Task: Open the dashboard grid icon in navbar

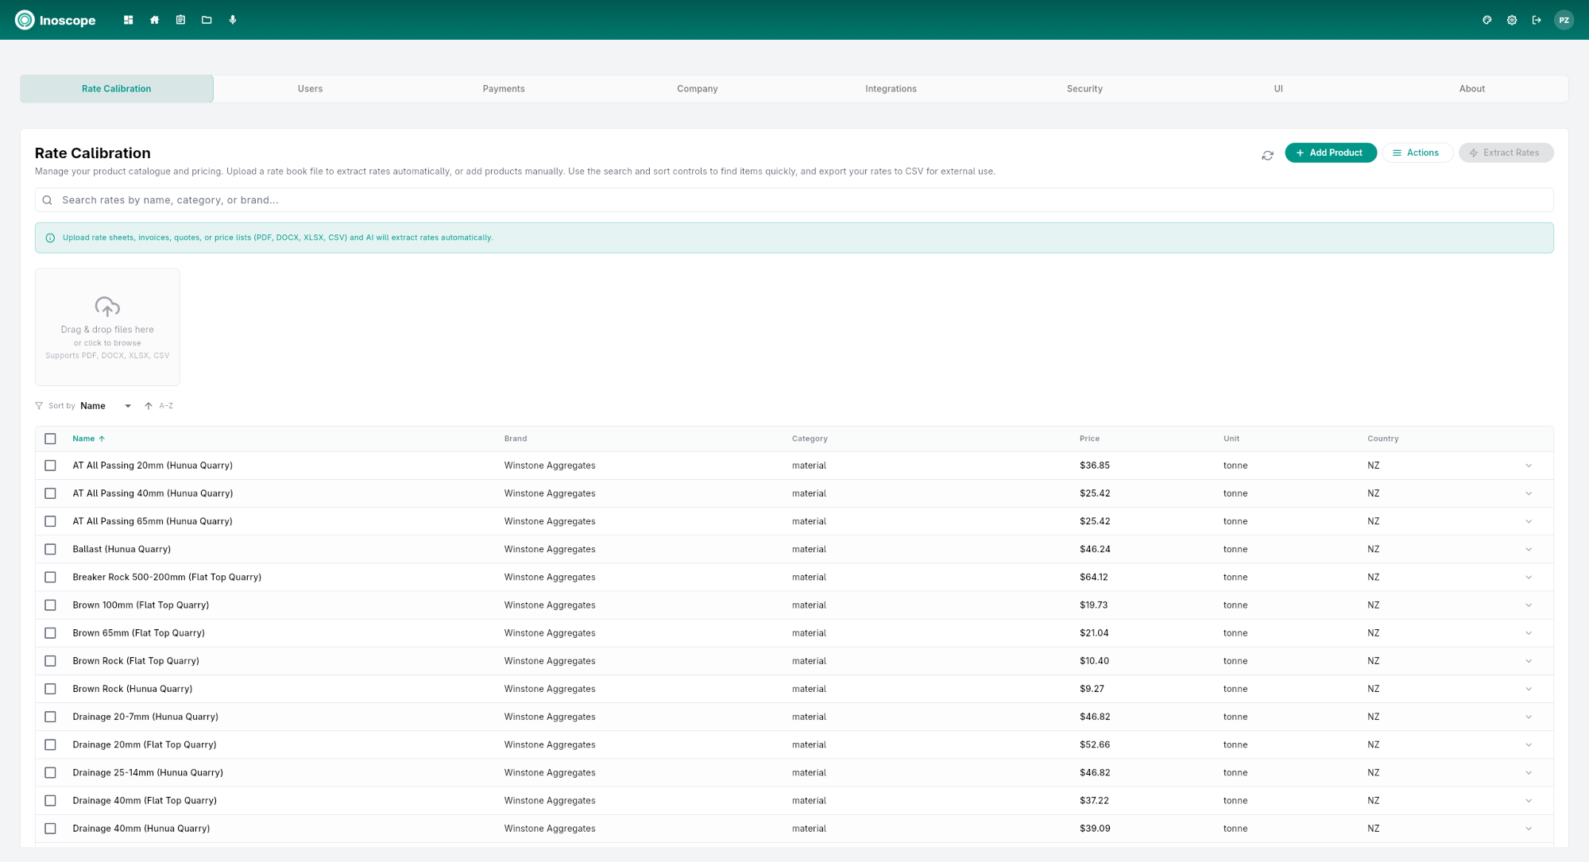Action: 128,20
